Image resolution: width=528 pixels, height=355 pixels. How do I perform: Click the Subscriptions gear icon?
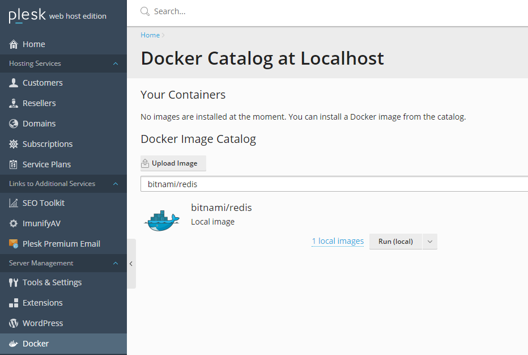14,144
